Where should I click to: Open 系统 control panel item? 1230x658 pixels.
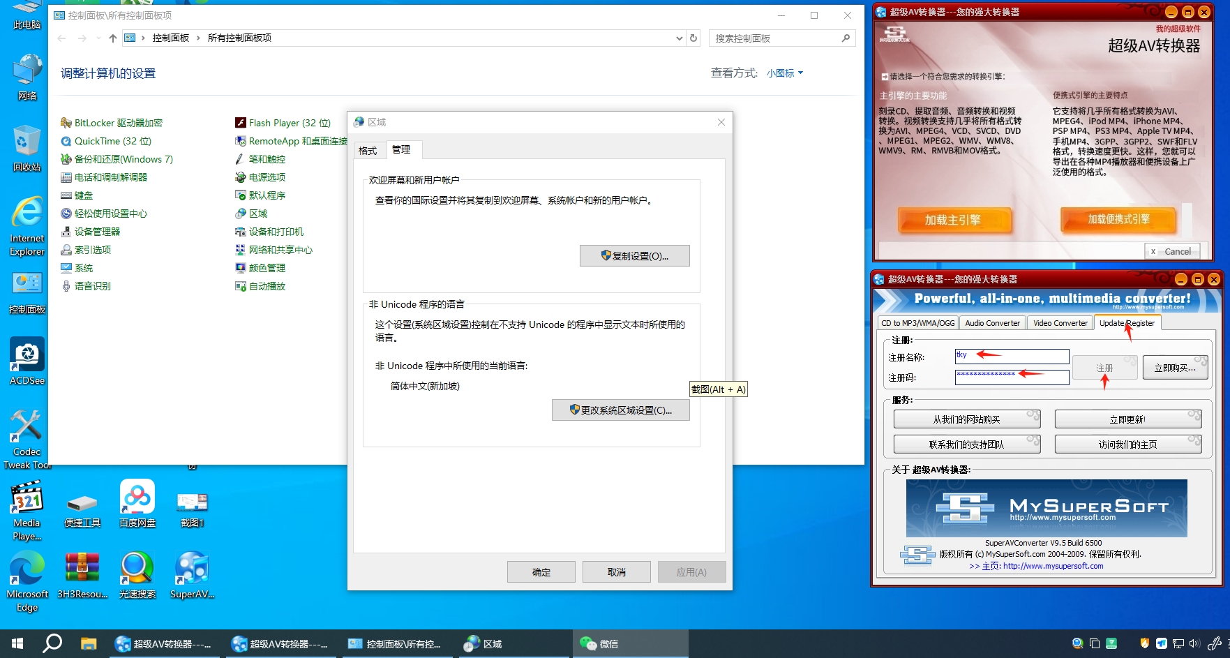tap(77, 268)
